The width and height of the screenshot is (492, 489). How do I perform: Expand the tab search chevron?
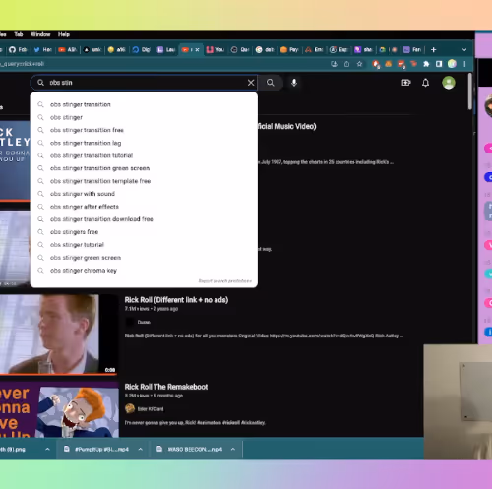[x=464, y=50]
